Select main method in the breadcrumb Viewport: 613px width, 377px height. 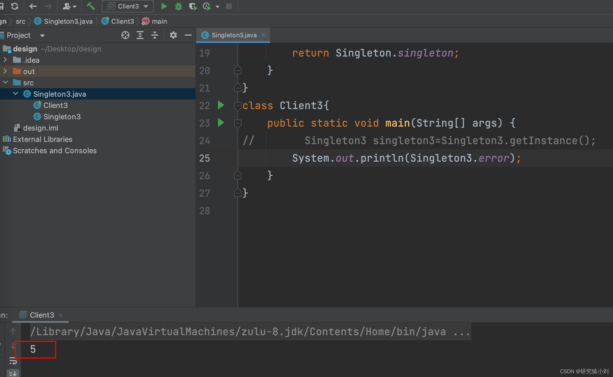pos(155,21)
